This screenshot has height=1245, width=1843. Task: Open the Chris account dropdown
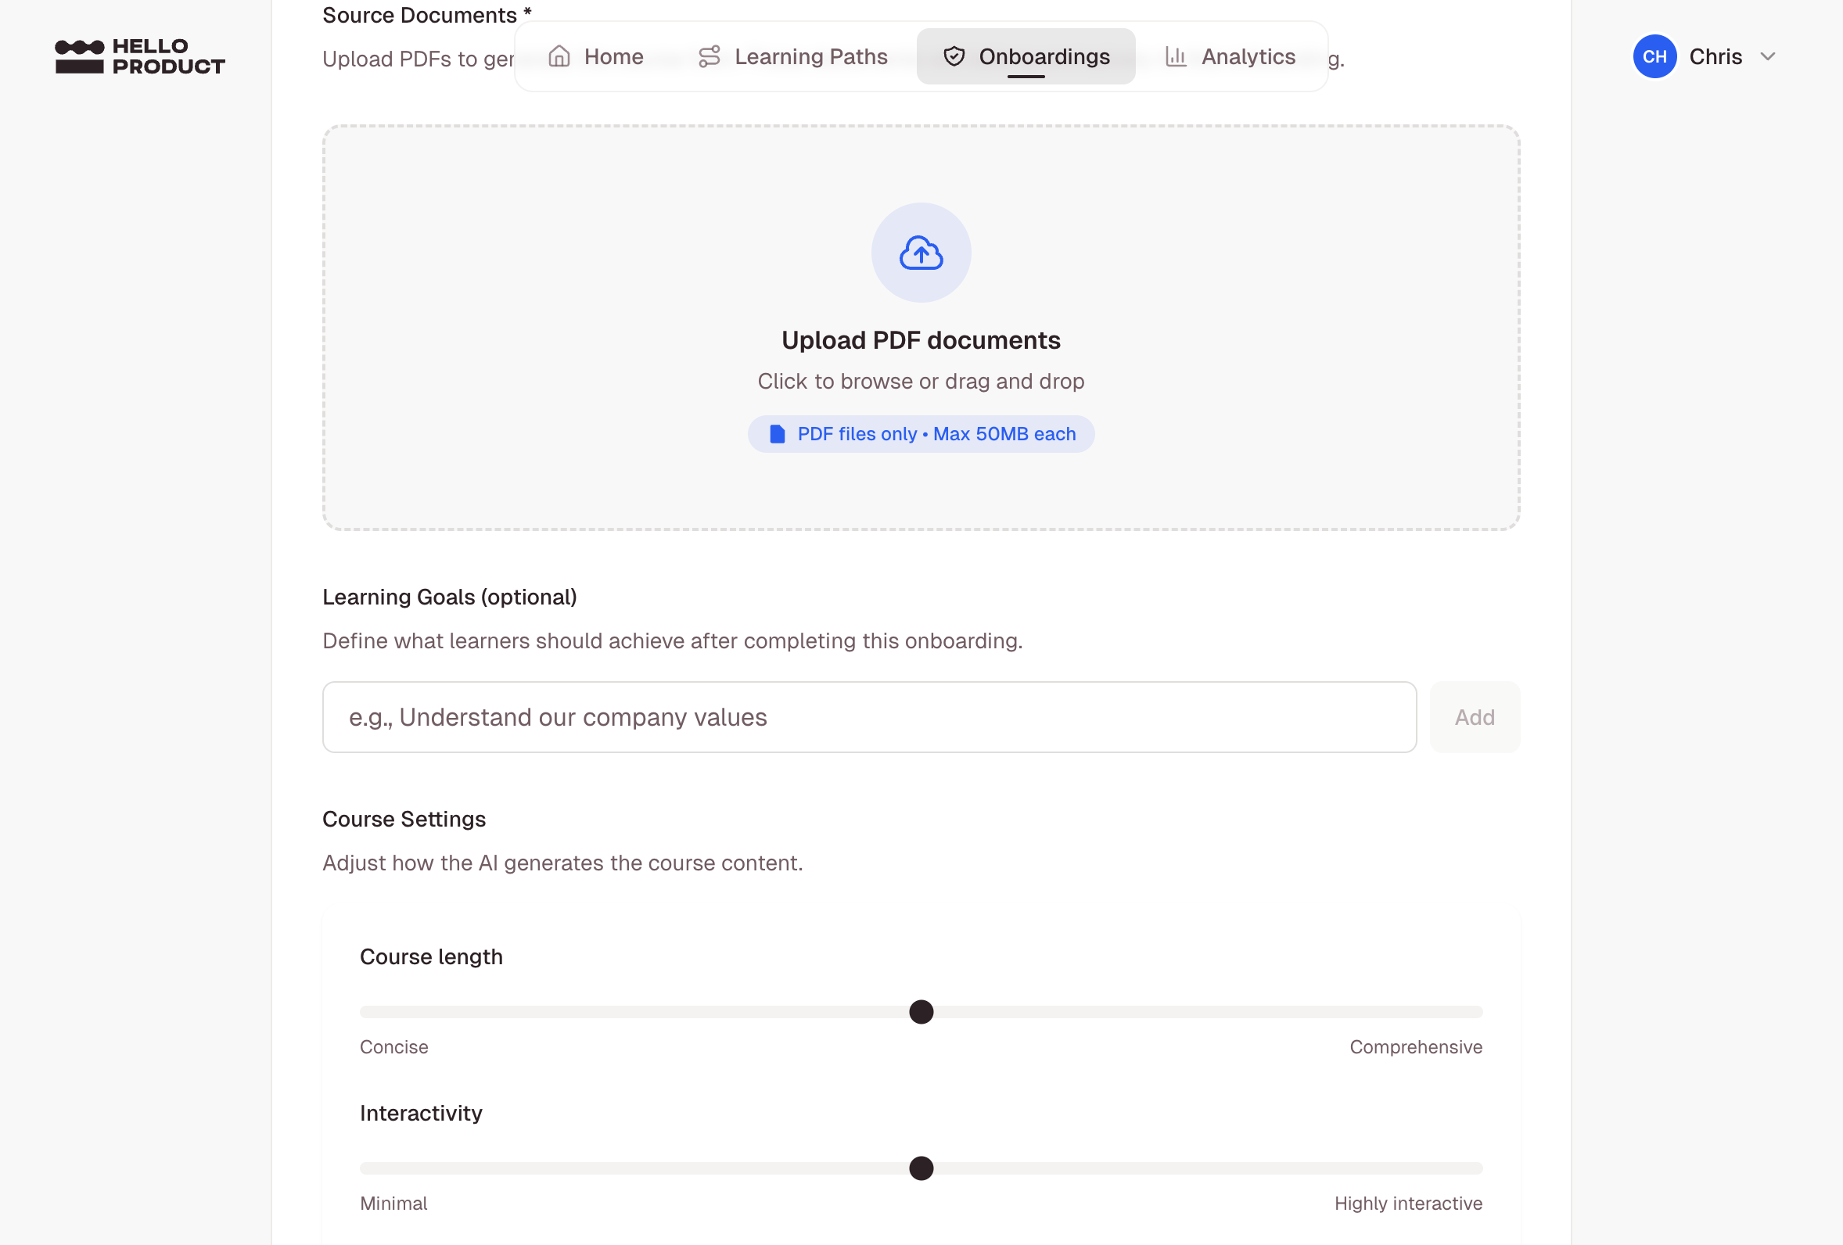pyautogui.click(x=1715, y=56)
